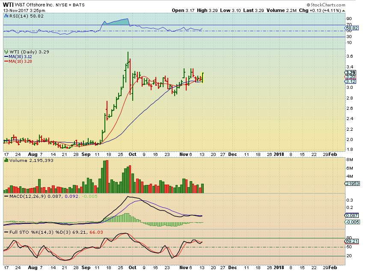Click the blue MA(30) legend line marker

[6, 56]
